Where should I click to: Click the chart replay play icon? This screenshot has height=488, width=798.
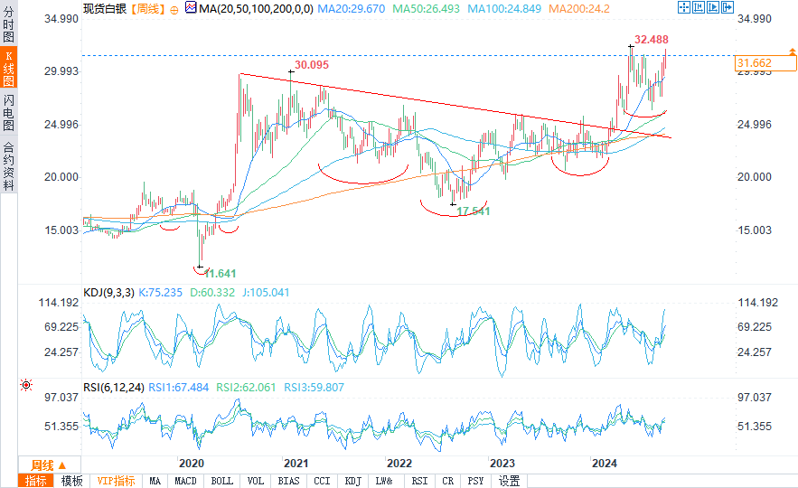(x=712, y=7)
